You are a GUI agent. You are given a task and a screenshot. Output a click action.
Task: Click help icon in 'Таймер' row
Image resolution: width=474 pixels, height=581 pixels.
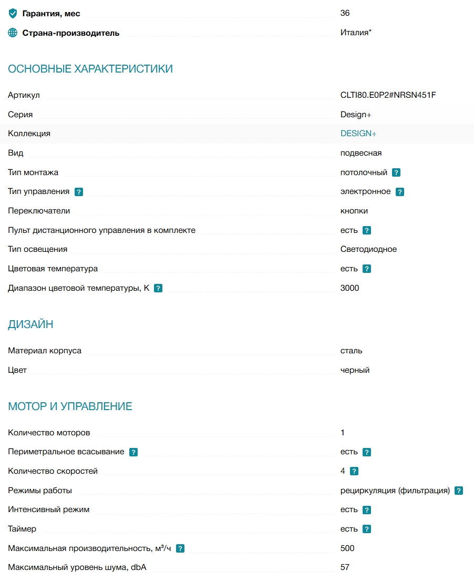pyautogui.click(x=367, y=529)
